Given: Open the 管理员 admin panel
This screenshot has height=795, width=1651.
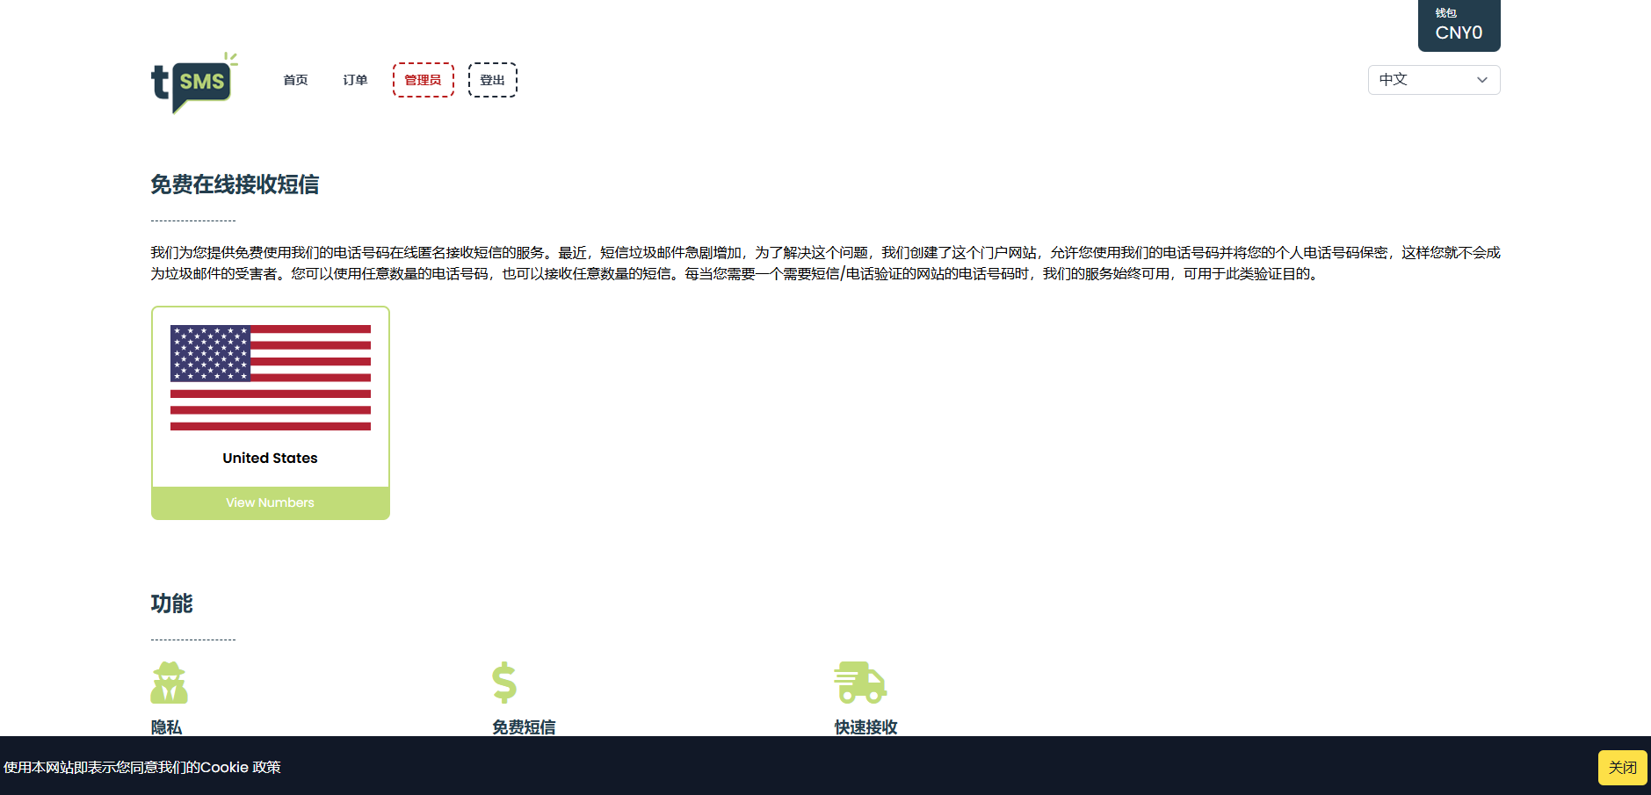Looking at the screenshot, I should (x=423, y=80).
